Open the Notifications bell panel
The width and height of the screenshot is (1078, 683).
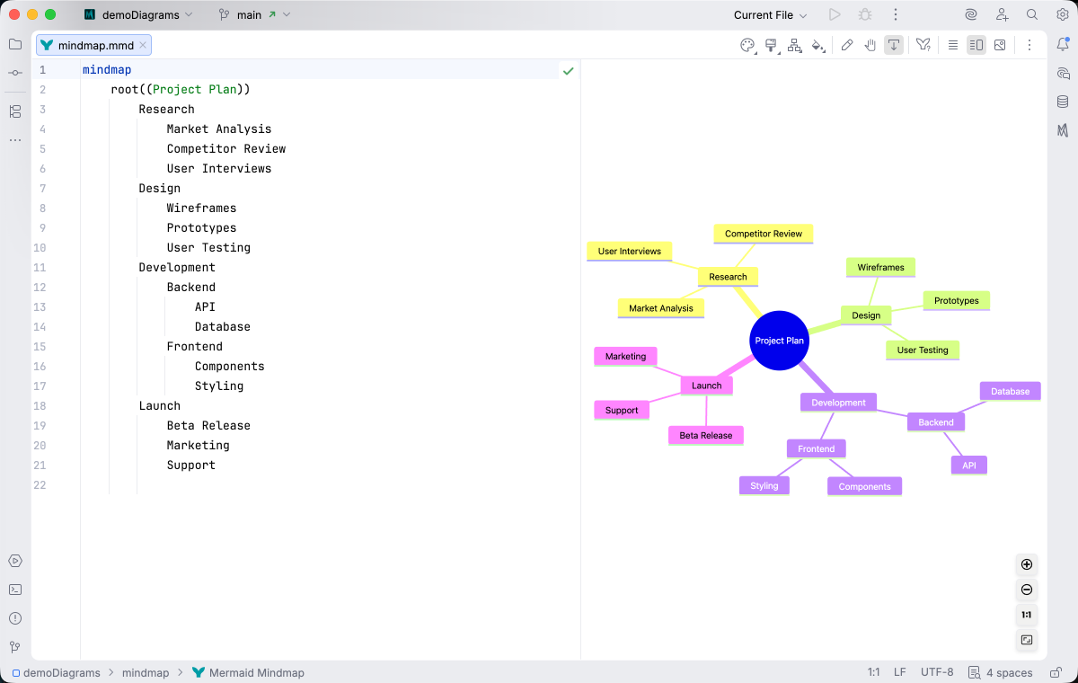1063,44
